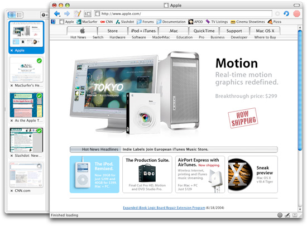Switch drawer to list view
The height and width of the screenshot is (226, 307).
(20, 15)
